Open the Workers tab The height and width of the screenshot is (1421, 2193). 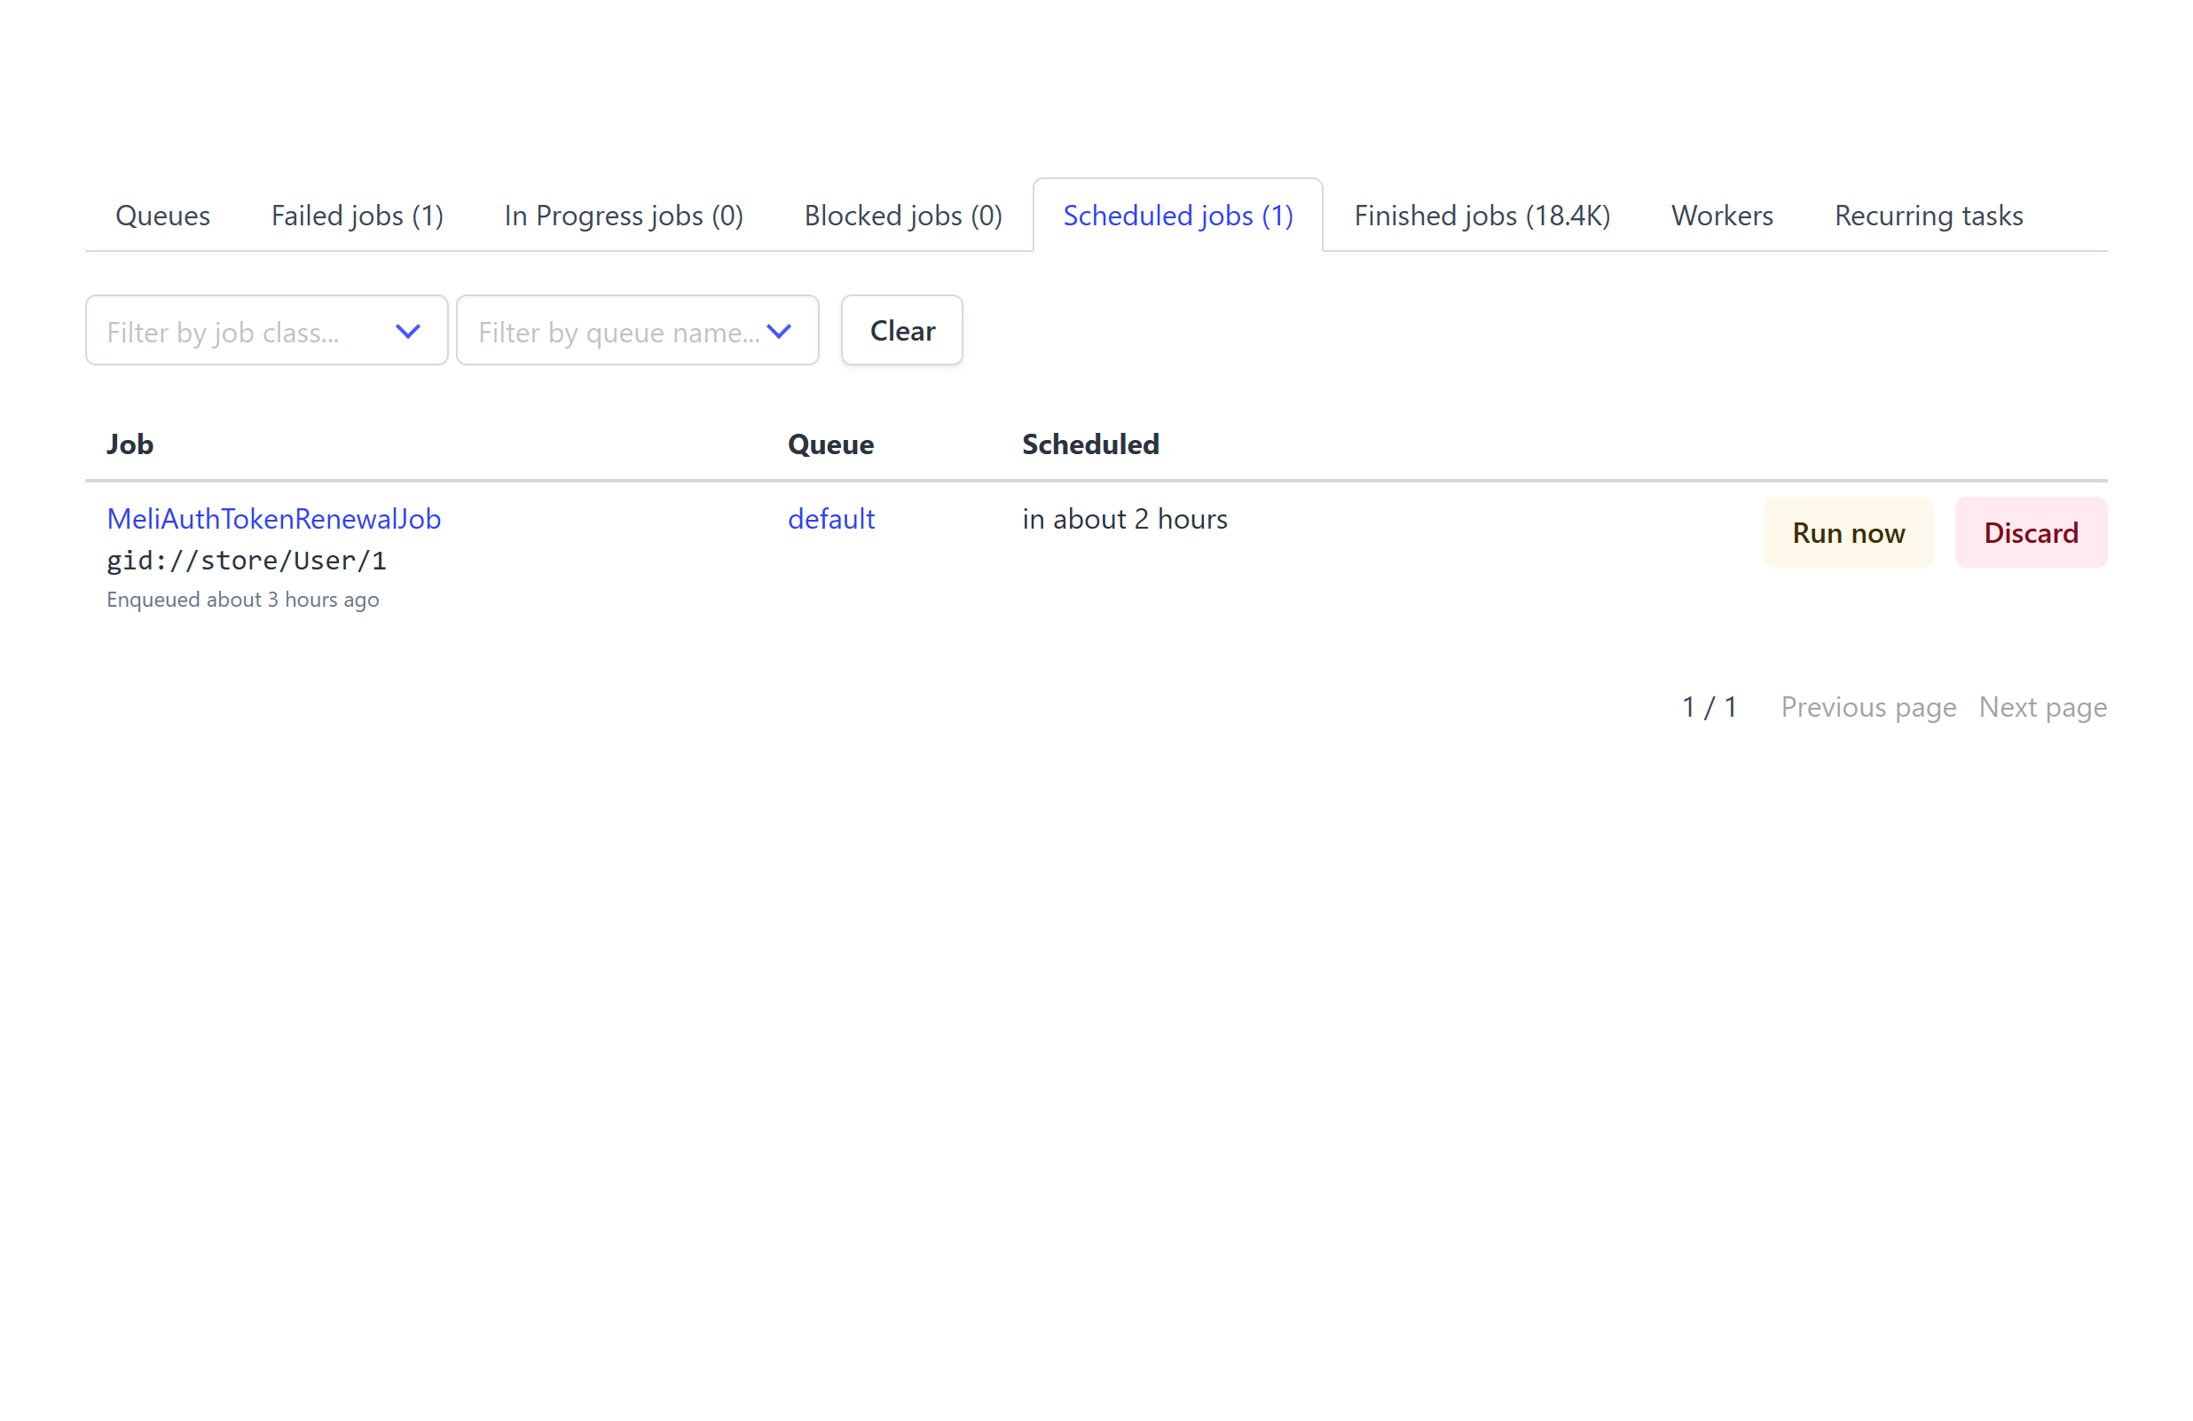(1721, 216)
